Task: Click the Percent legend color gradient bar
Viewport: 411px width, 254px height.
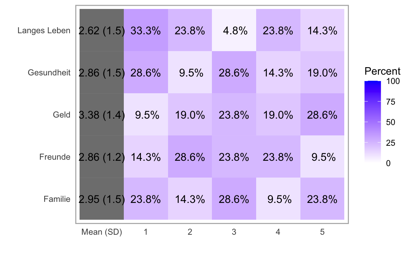Action: point(372,122)
